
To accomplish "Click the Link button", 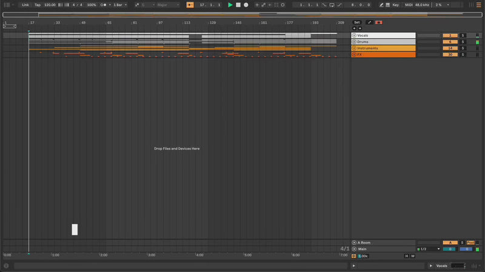I will pos(25,5).
